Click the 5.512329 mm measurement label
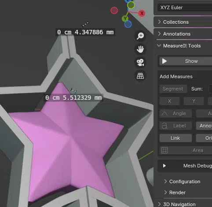 pos(73,98)
